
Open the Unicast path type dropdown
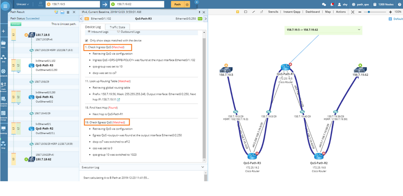(23, 4)
